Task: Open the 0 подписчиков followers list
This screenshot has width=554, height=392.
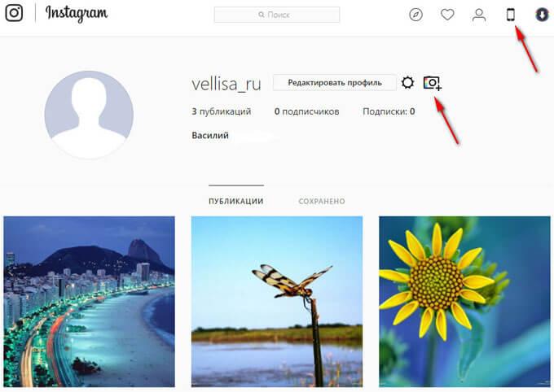Action: pyautogui.click(x=306, y=111)
